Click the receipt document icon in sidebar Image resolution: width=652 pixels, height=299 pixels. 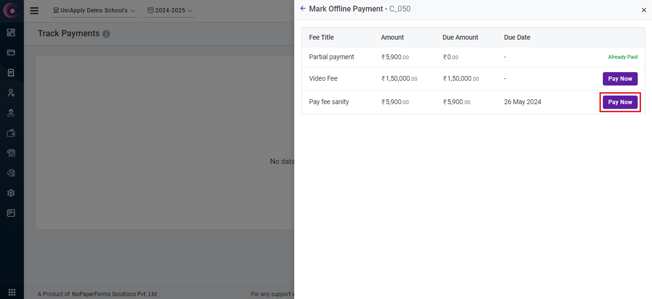[x=11, y=73]
